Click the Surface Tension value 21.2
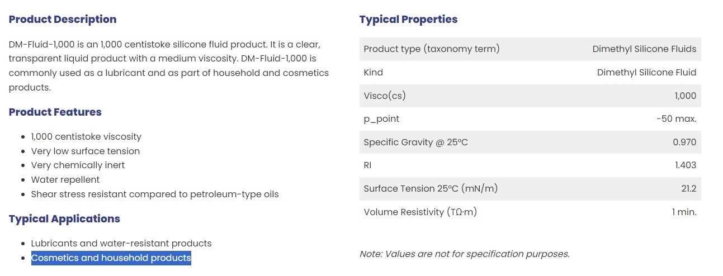Image resolution: width=723 pixels, height=276 pixels. 688,189
